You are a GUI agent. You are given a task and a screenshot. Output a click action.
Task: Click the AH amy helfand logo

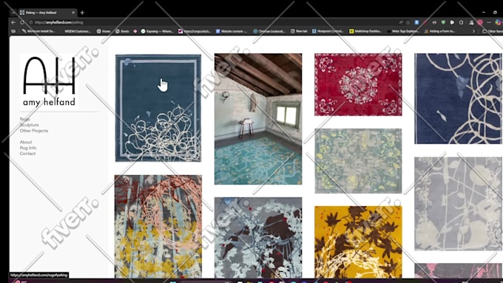point(49,81)
